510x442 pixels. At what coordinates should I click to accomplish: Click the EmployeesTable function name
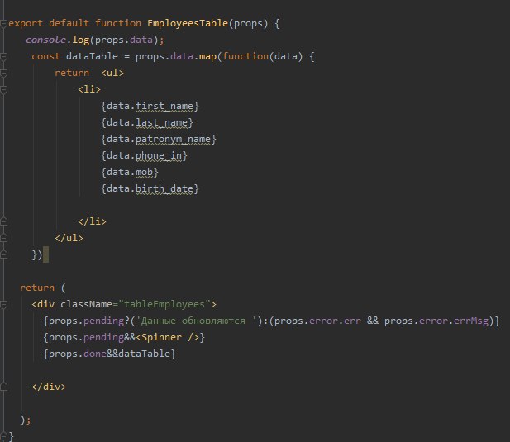(188, 23)
